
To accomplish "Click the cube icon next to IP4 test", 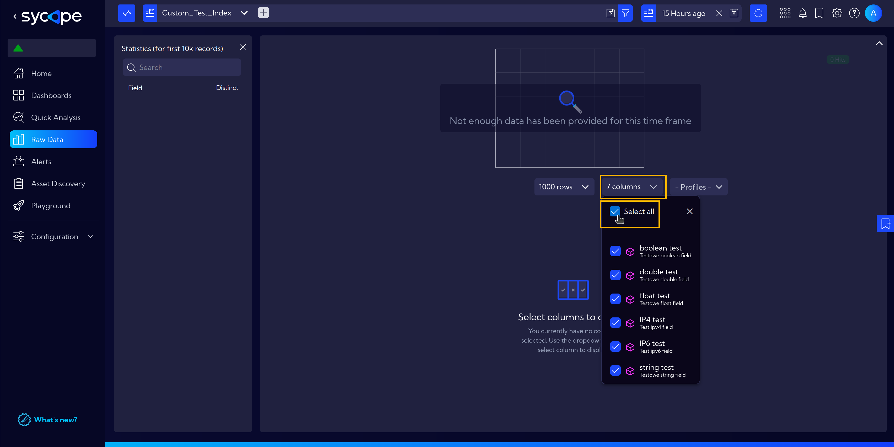I will (x=630, y=323).
